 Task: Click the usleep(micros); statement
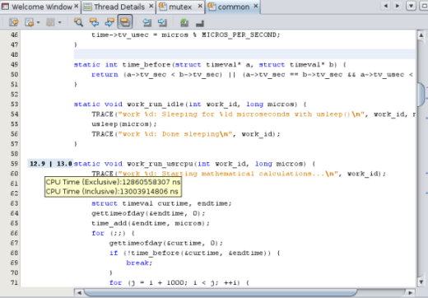click(x=124, y=124)
